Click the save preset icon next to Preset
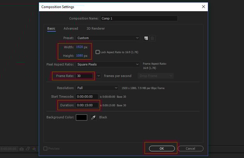Viewport: 244px width, 158px height. click(x=146, y=38)
